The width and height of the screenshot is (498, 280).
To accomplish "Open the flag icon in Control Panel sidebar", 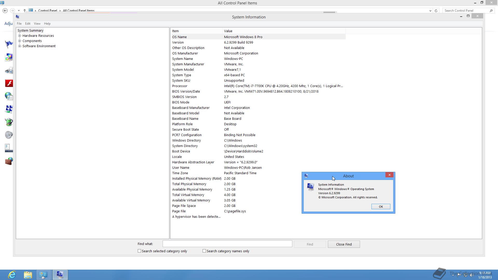I will point(9,44).
